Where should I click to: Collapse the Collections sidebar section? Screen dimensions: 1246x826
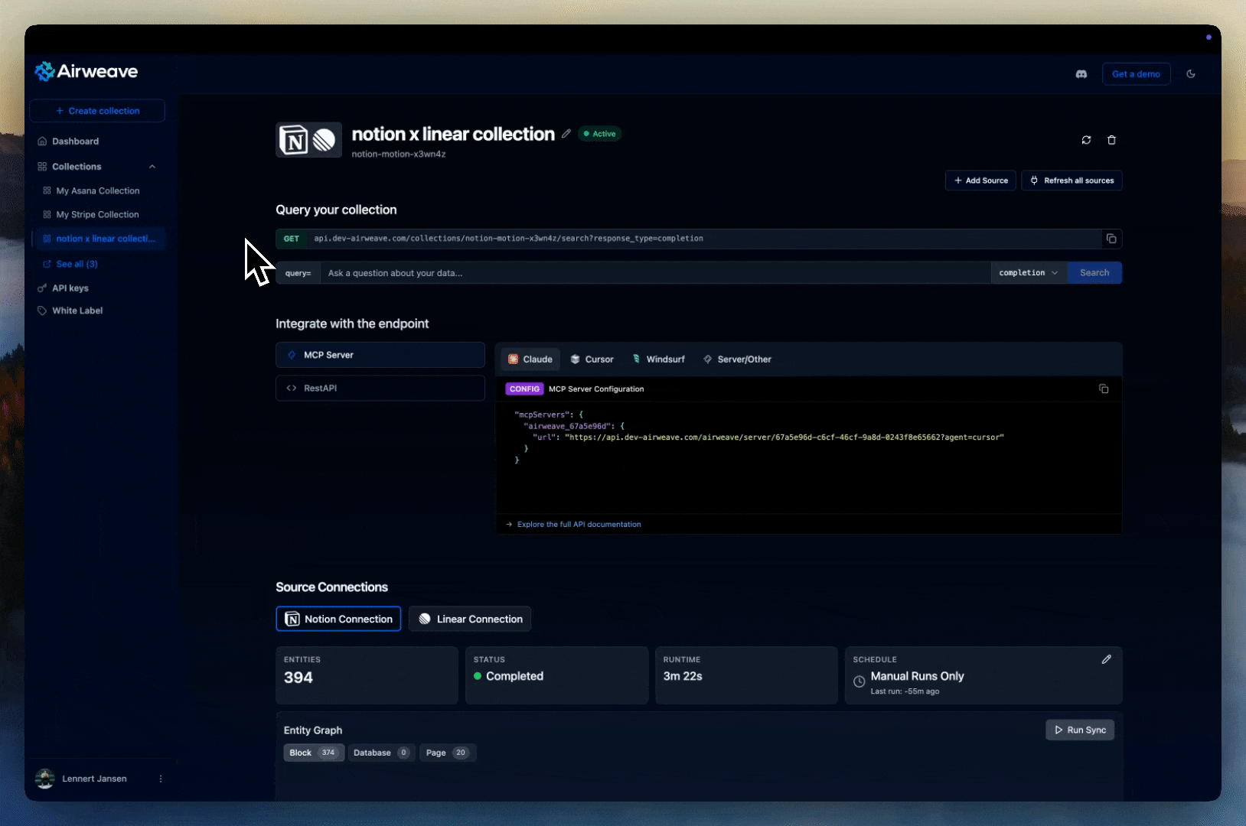pyautogui.click(x=152, y=167)
